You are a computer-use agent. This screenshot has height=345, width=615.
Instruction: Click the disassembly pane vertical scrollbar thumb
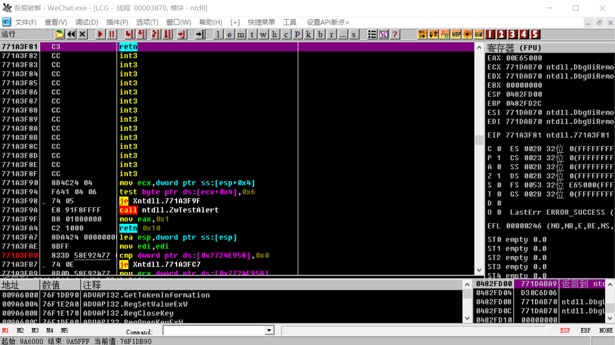click(479, 140)
